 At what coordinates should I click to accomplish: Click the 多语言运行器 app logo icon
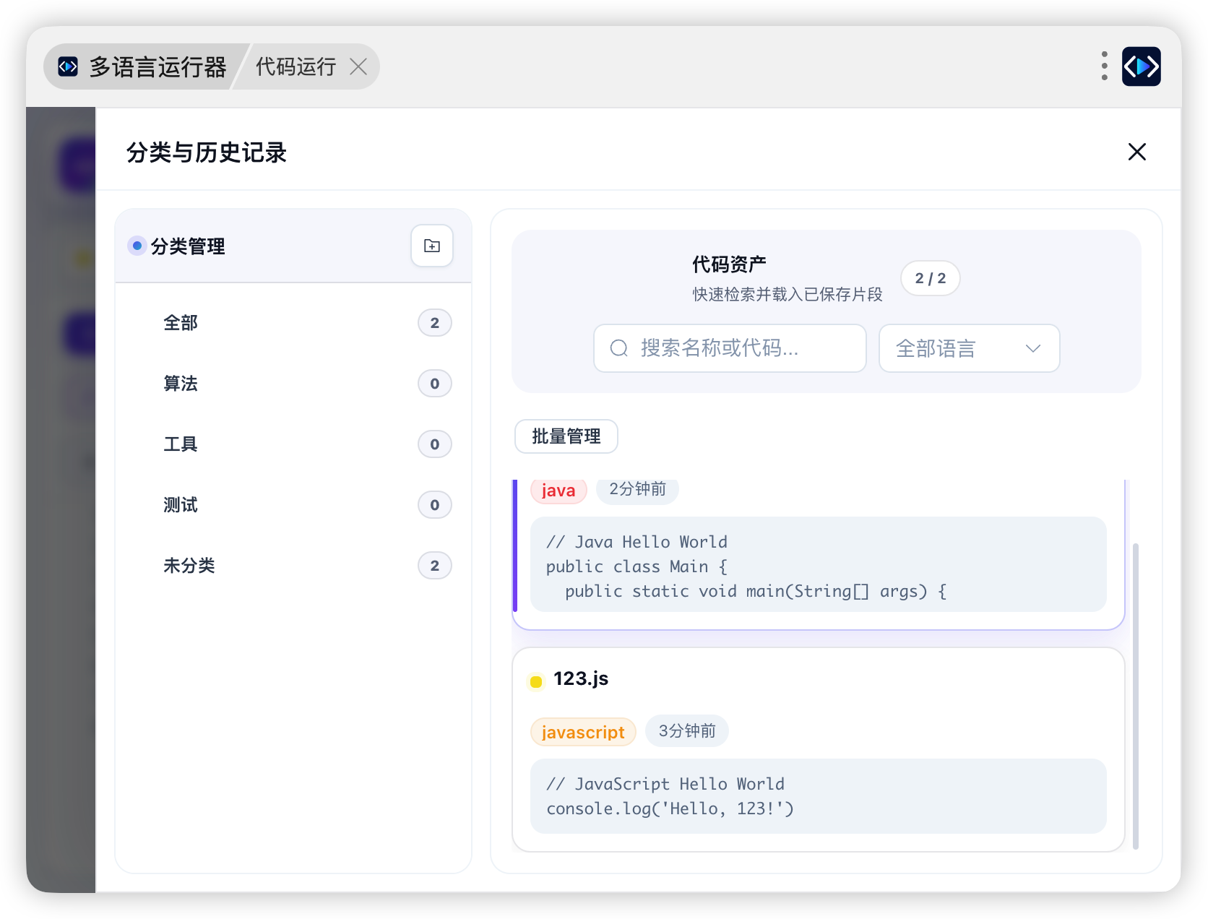click(x=68, y=66)
